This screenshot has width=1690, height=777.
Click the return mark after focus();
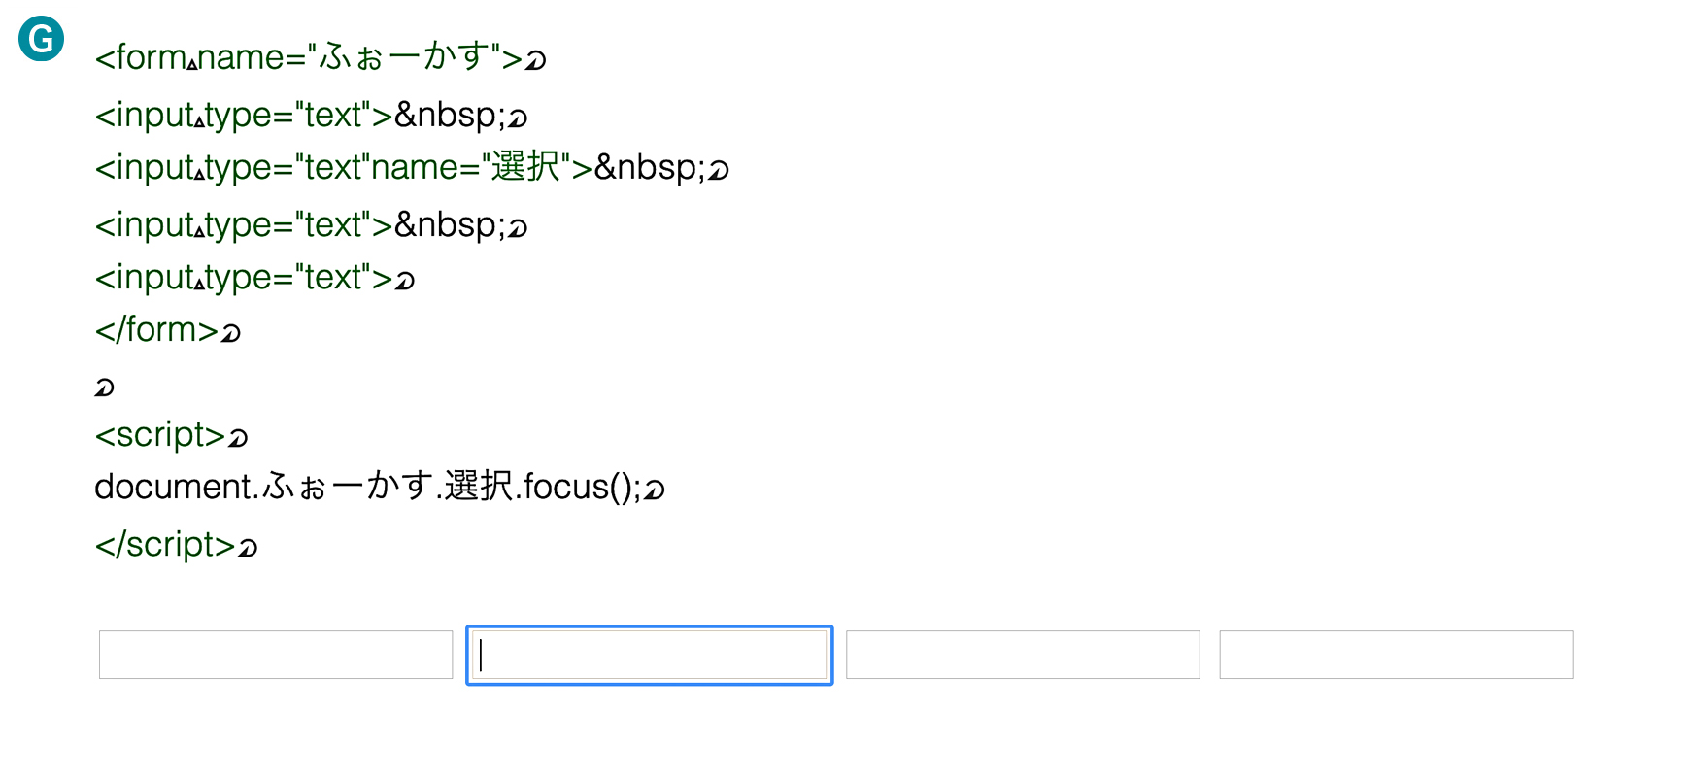655,490
